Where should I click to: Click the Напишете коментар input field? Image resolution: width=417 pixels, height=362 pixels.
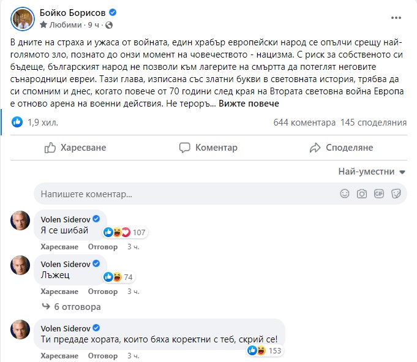click(x=184, y=194)
